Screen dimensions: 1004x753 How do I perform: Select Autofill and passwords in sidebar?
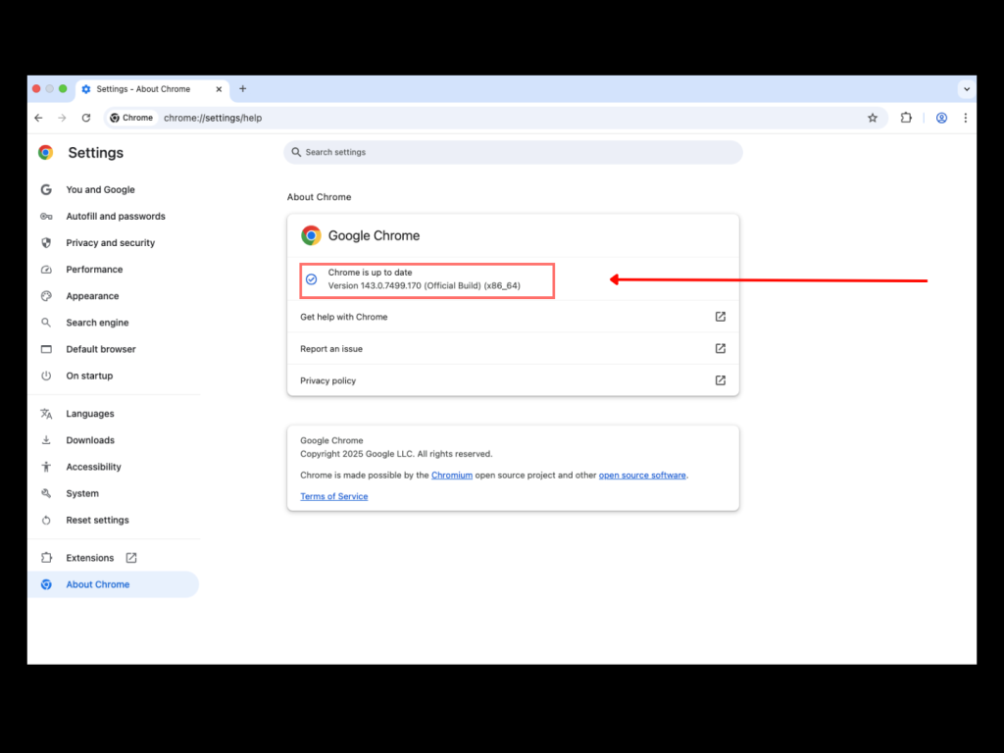(x=115, y=217)
